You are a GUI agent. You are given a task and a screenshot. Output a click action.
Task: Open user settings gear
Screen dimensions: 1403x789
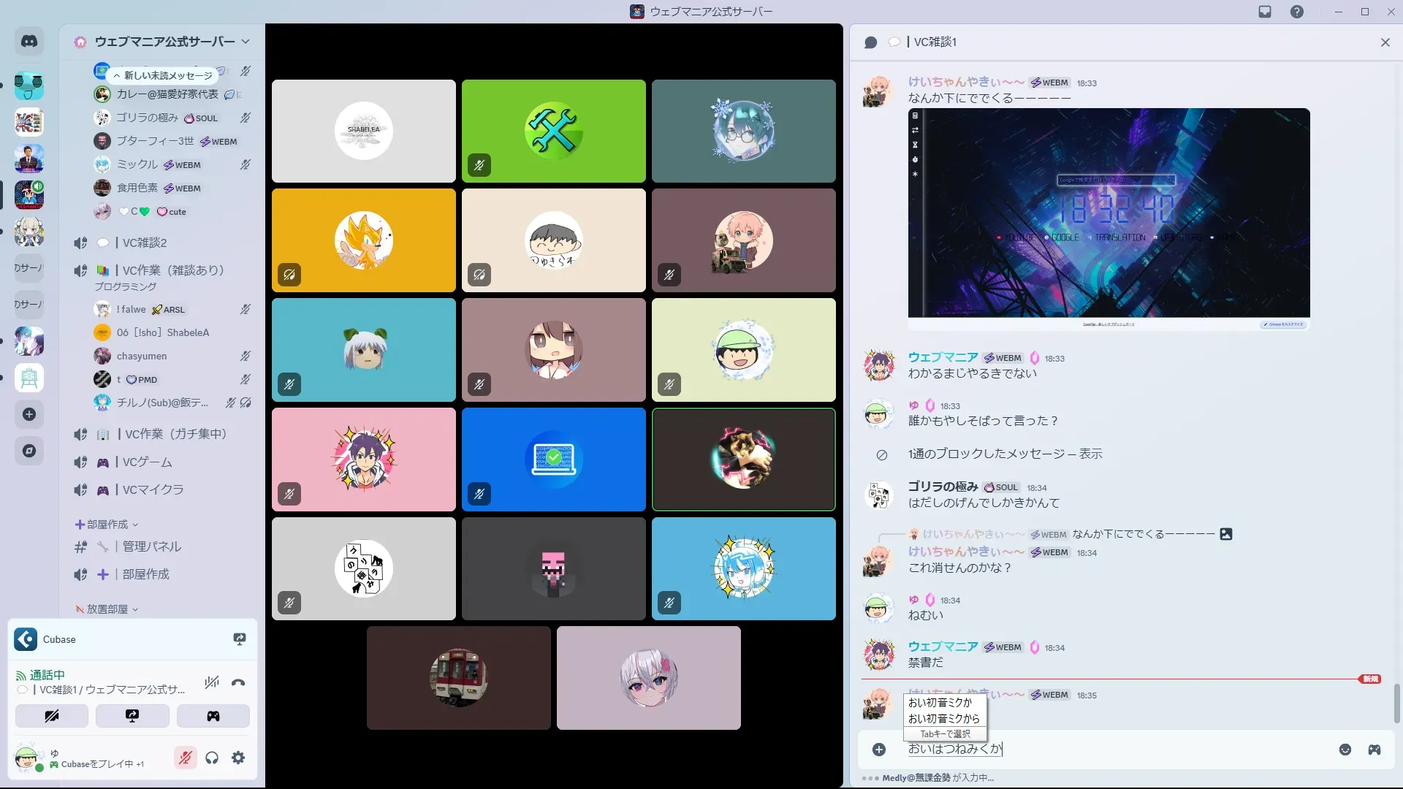pyautogui.click(x=238, y=758)
